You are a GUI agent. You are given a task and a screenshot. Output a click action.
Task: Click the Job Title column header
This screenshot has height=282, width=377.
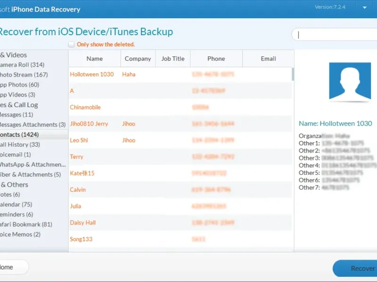coord(173,58)
